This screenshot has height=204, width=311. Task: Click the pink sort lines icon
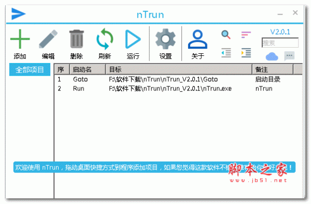246,35
